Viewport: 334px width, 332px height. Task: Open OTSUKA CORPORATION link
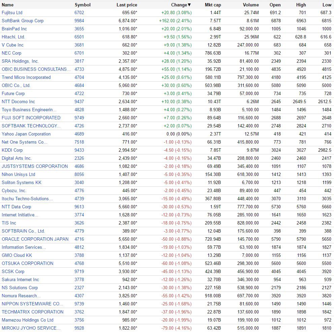[28, 264]
